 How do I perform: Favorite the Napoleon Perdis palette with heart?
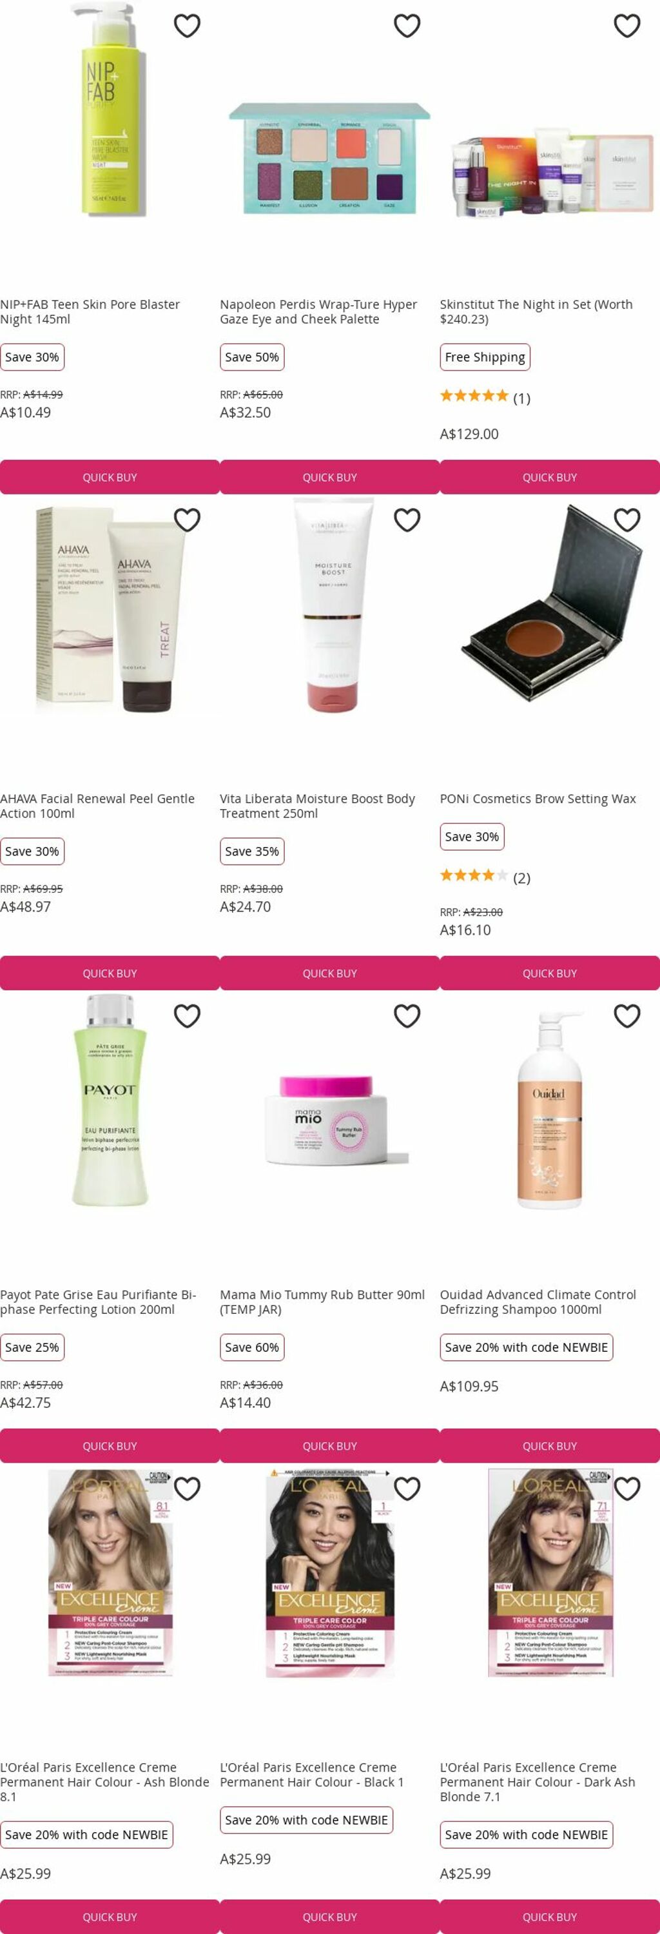click(407, 26)
